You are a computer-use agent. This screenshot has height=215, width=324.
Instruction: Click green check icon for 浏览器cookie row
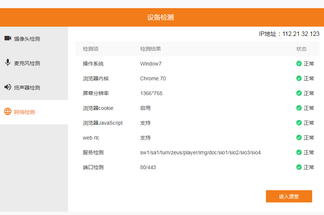point(299,108)
